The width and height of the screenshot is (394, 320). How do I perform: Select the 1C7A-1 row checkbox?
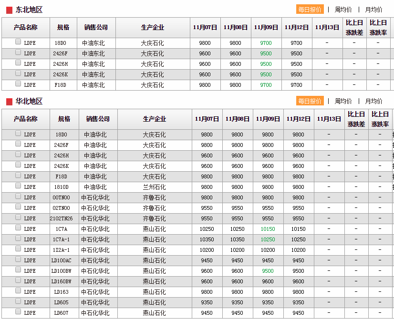click(x=18, y=238)
